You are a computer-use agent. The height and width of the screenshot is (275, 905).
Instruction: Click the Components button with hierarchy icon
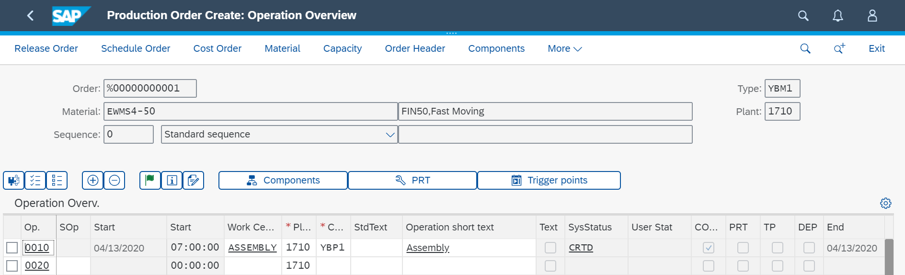(x=283, y=181)
